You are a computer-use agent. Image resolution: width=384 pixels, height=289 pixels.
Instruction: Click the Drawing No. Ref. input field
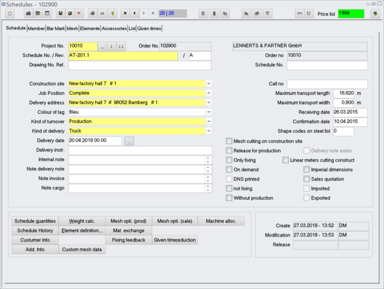click(x=139, y=65)
